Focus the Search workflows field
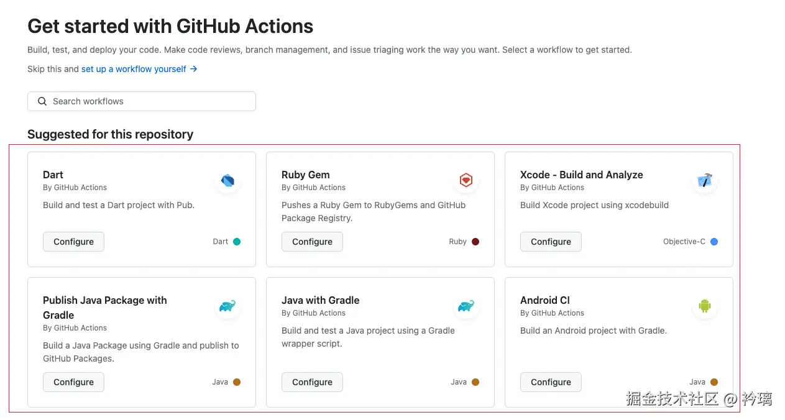This screenshot has height=420, width=785. 149,101
